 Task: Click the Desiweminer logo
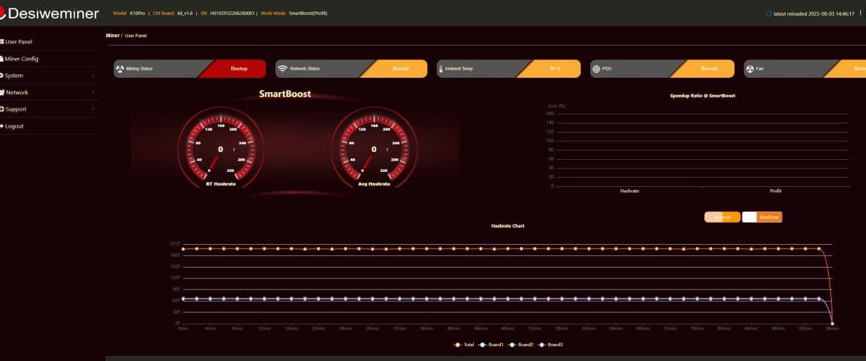[49, 14]
